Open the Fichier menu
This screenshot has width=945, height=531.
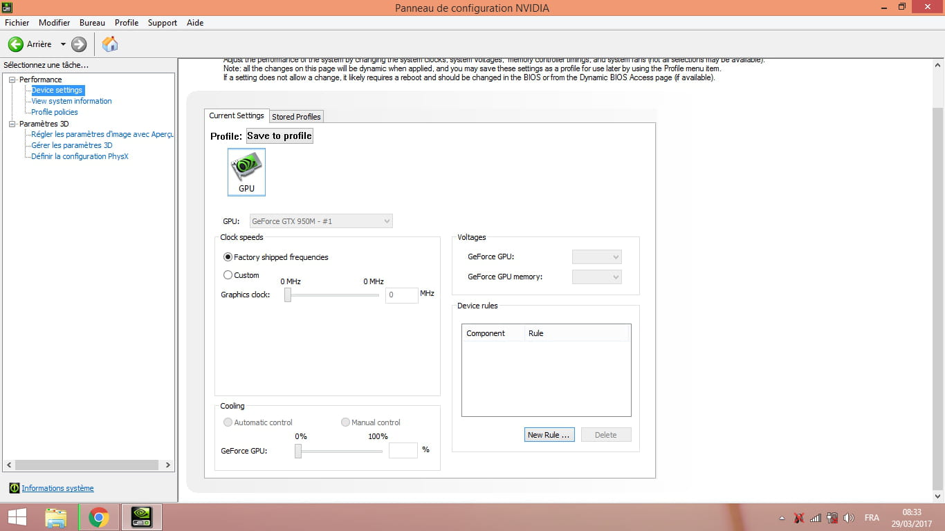point(17,23)
